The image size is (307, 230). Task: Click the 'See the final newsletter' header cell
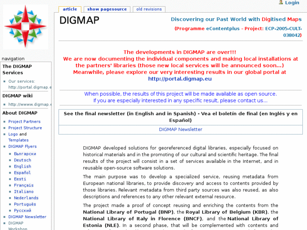[180, 117]
